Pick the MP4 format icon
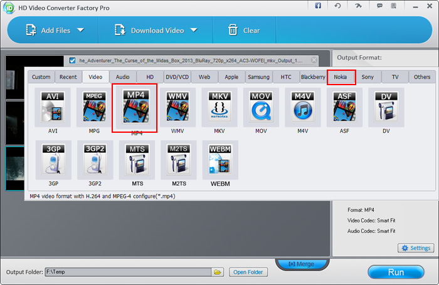Image resolution: width=439 pixels, height=285 pixels. click(x=136, y=107)
